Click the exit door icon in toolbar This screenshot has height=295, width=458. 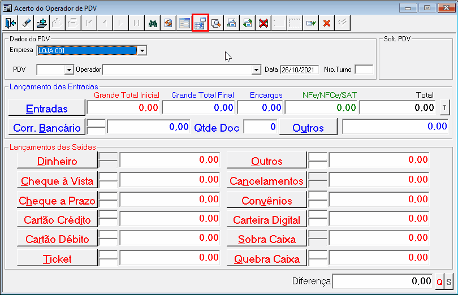pos(11,23)
